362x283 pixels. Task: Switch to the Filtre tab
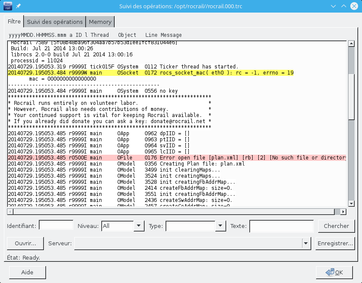click(14, 21)
